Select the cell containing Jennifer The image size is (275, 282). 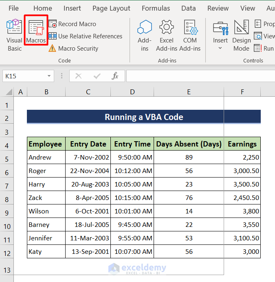[46, 238]
